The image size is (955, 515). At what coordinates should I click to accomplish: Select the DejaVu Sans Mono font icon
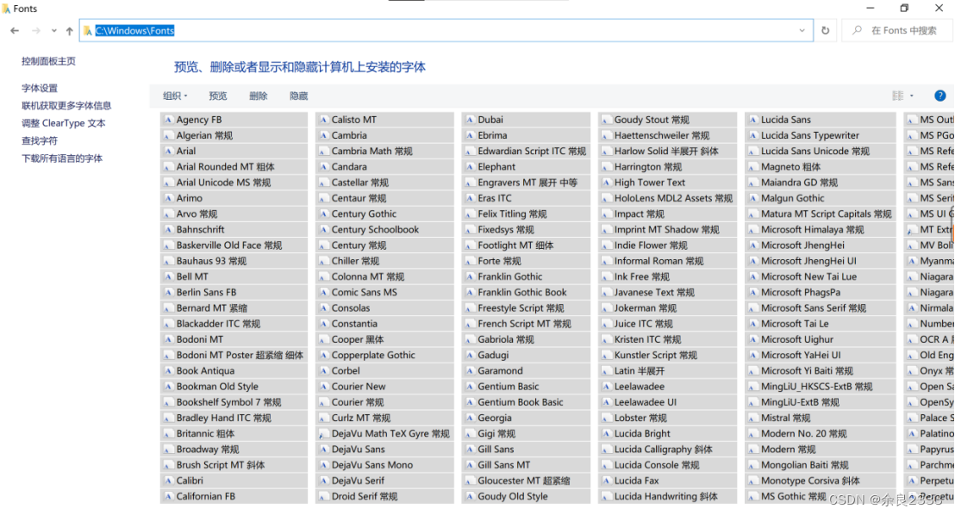point(324,464)
